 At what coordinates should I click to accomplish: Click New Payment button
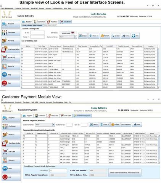126,125
